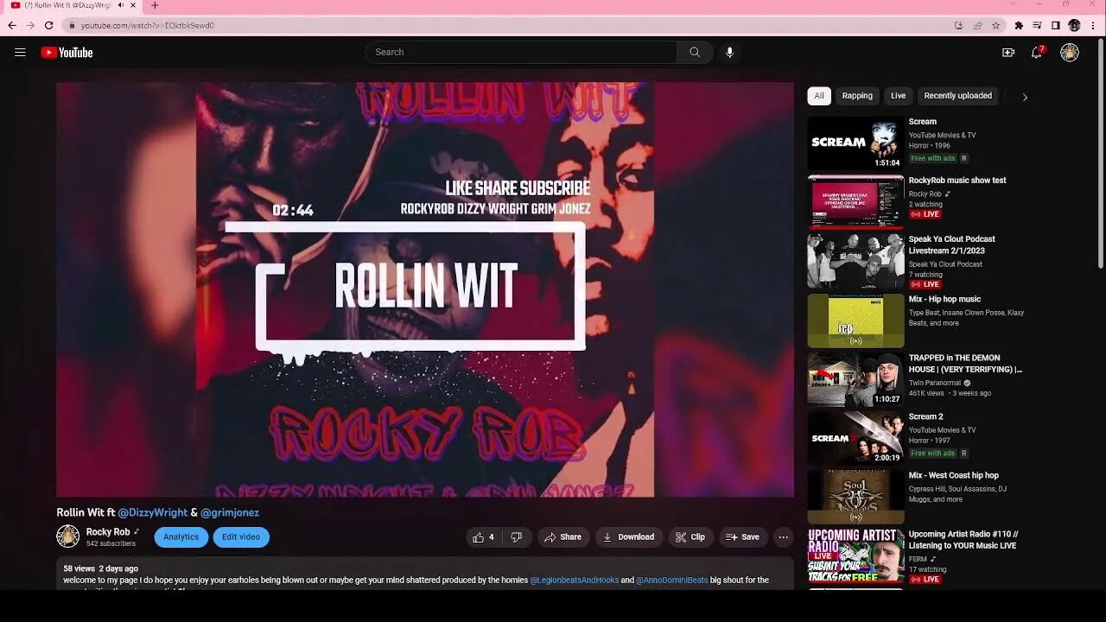Click '542 subscribers' text
Screen dimensions: 1106x622
[x=111, y=544]
